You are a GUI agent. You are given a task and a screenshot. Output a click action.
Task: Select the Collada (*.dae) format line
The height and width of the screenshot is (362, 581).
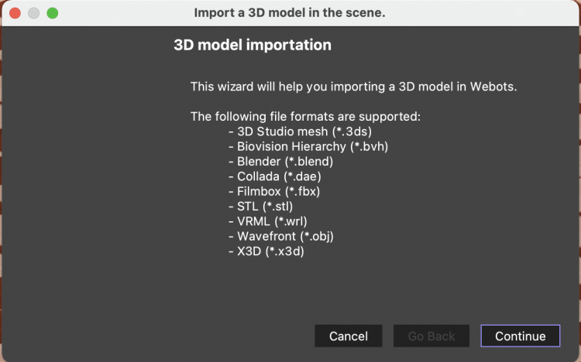(x=275, y=176)
